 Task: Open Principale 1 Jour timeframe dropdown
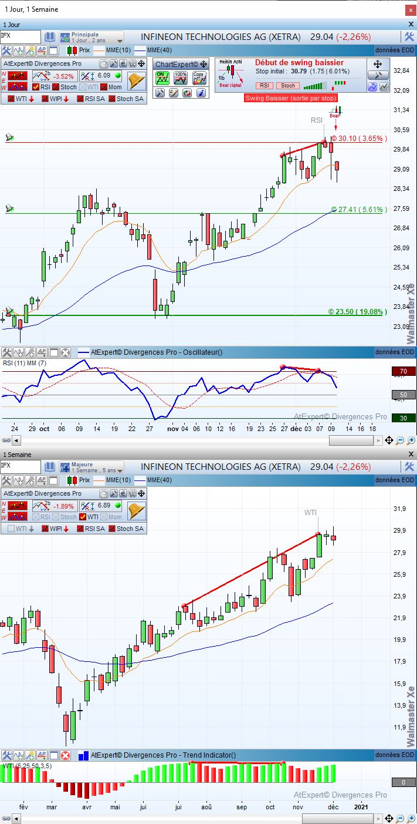click(91, 37)
